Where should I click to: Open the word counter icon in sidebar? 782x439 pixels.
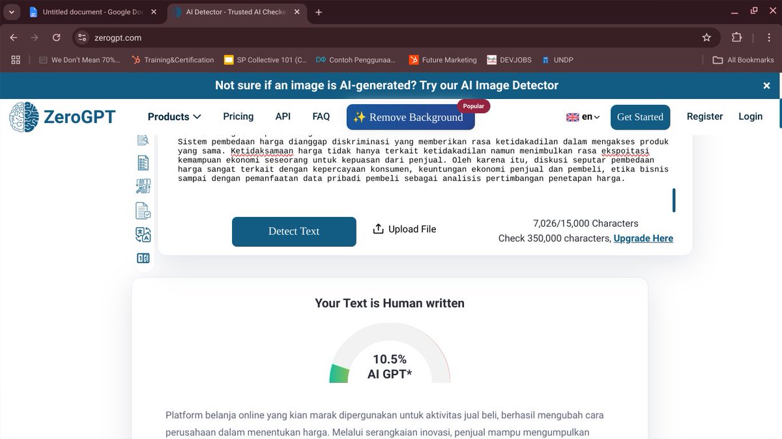pos(143,258)
